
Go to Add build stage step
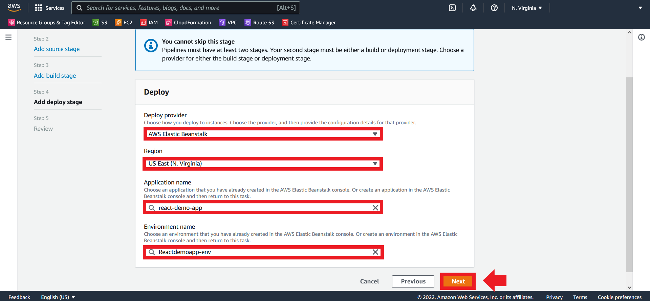[x=55, y=76]
